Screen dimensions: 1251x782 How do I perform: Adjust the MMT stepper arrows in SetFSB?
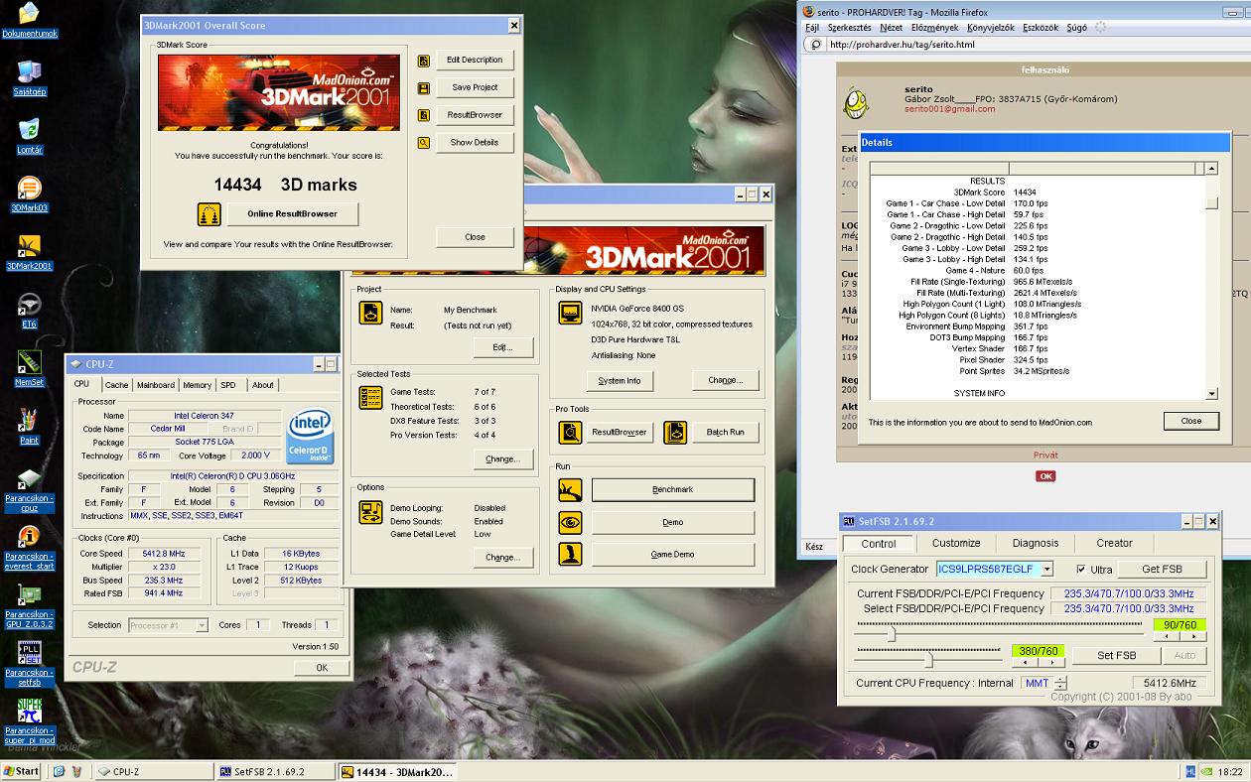(1060, 683)
